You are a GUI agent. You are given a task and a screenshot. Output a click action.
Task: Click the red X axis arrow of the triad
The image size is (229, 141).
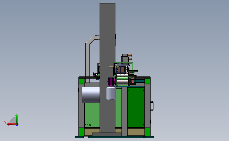tap(11, 124)
